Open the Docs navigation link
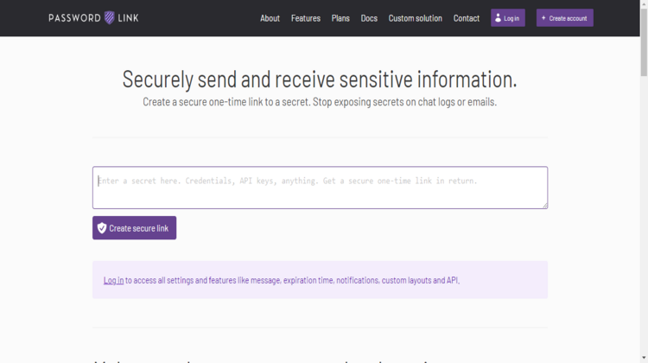 coord(369,18)
